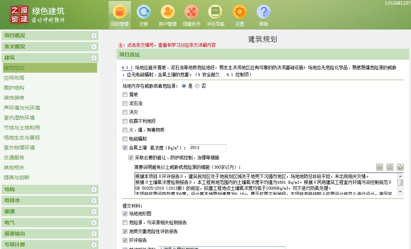Go to 围护结构 in the sidebar
411x249 pixels.
[x=14, y=88]
